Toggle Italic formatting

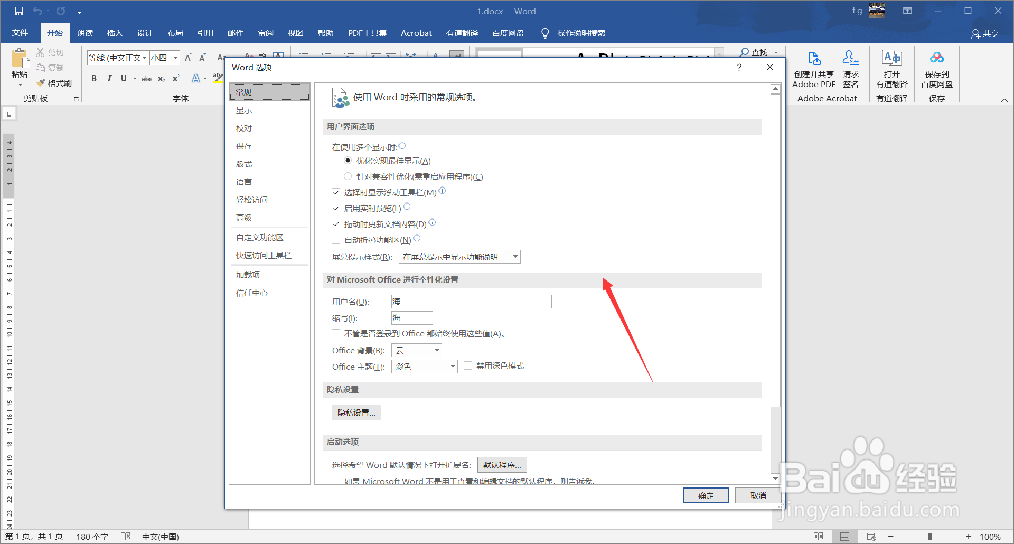[109, 79]
